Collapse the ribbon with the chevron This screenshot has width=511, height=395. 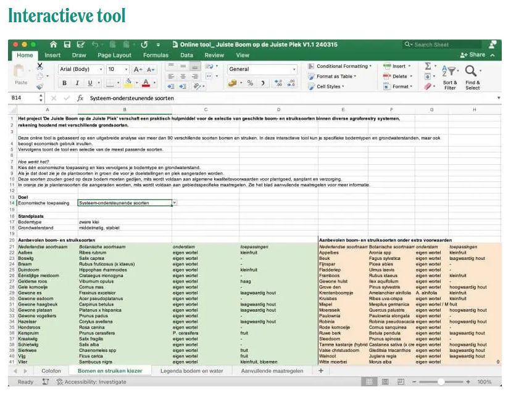coord(492,56)
